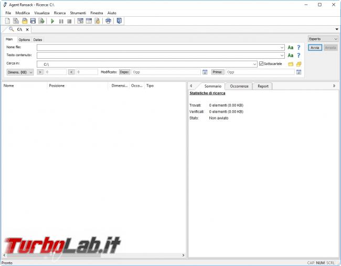Click the third layout icon before printer
The width and height of the screenshot is (341, 266).
97,21
